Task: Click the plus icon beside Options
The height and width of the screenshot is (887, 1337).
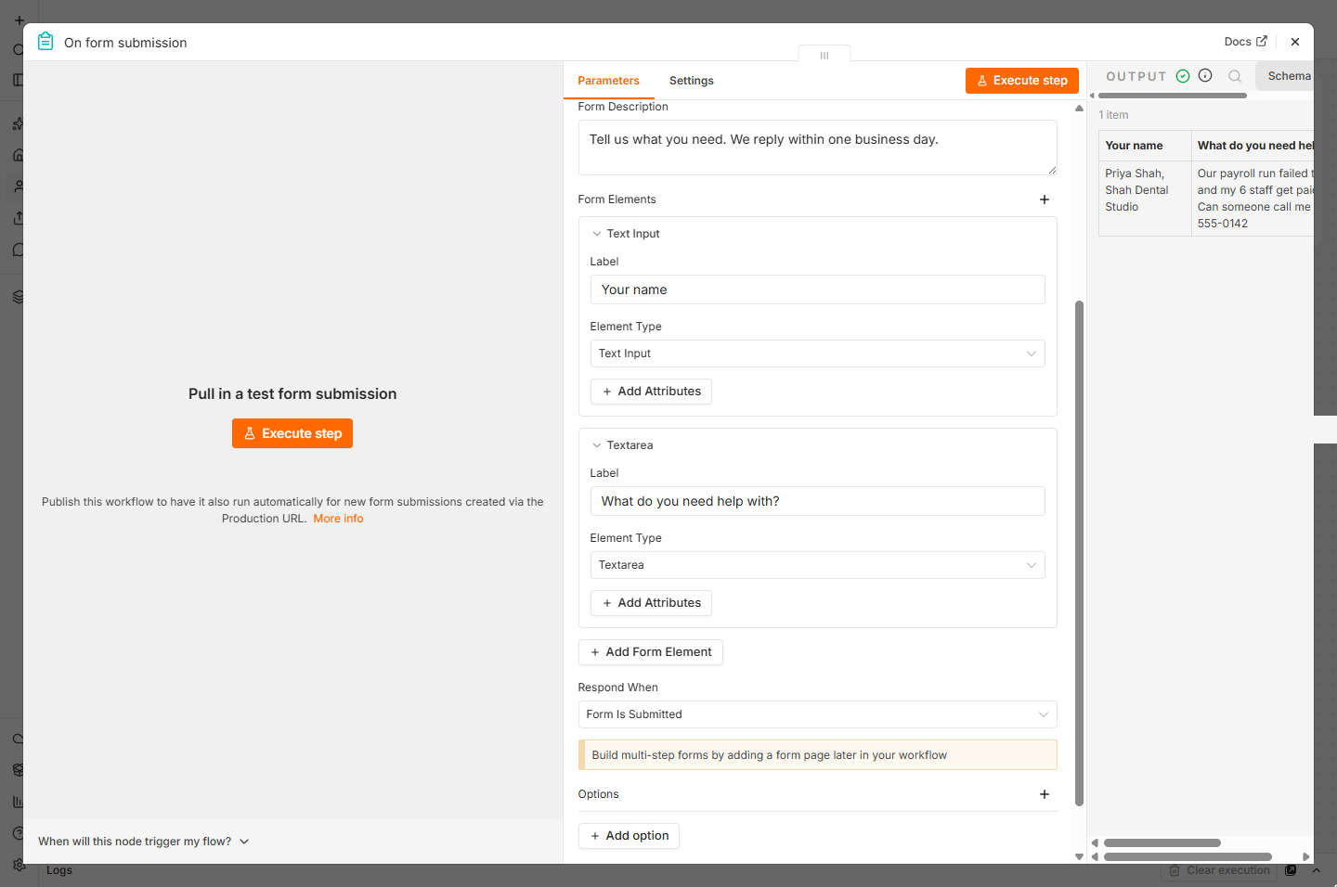Action: 1045,794
